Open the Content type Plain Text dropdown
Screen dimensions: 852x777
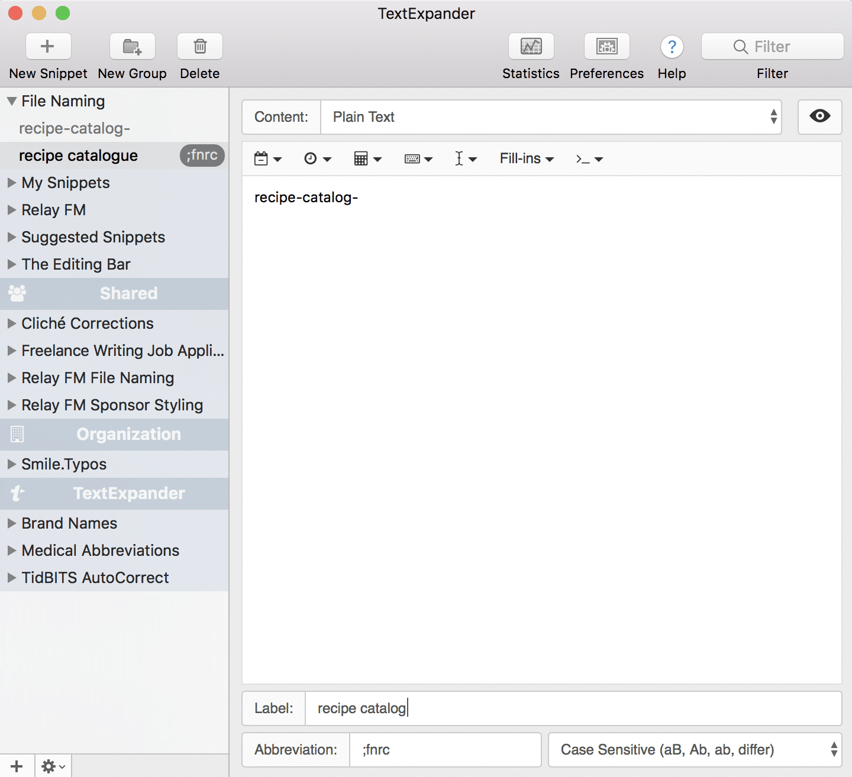pos(551,116)
